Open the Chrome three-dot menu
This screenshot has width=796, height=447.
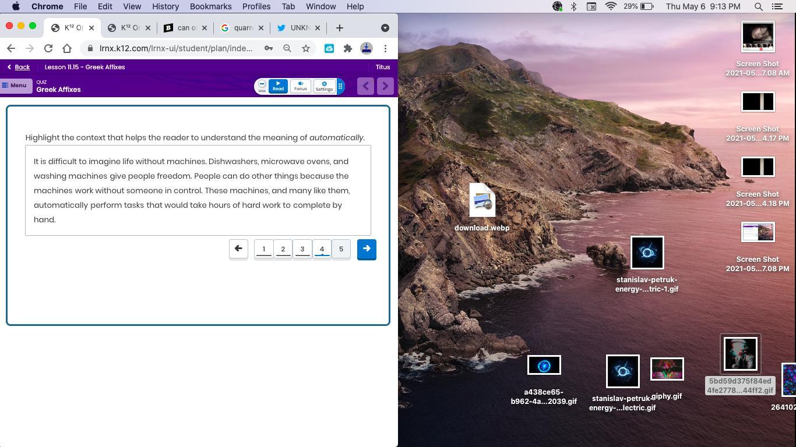click(385, 48)
